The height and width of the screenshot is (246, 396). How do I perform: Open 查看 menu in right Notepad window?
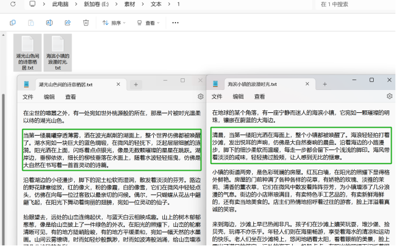click(x=259, y=97)
